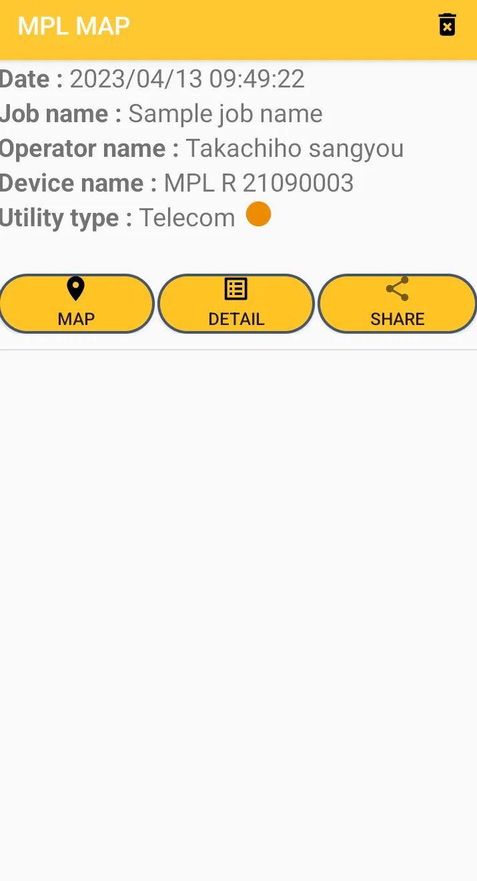Tap the list details icon on DETAIL button

pyautogui.click(x=235, y=288)
